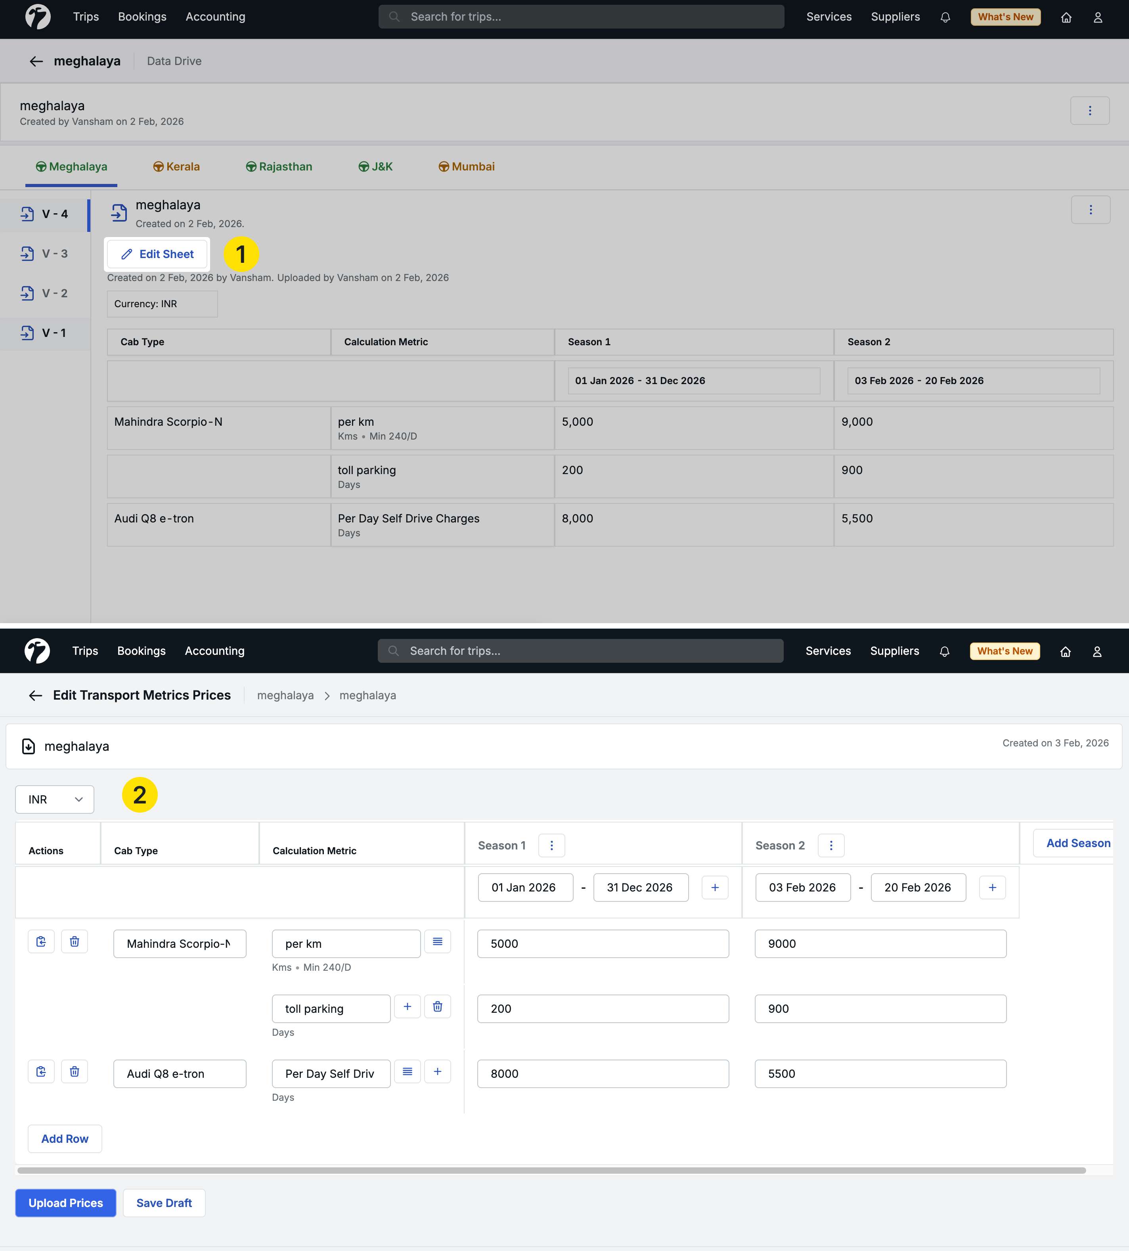Add metric after Per Day Self Drive
The width and height of the screenshot is (1129, 1251).
point(437,1072)
